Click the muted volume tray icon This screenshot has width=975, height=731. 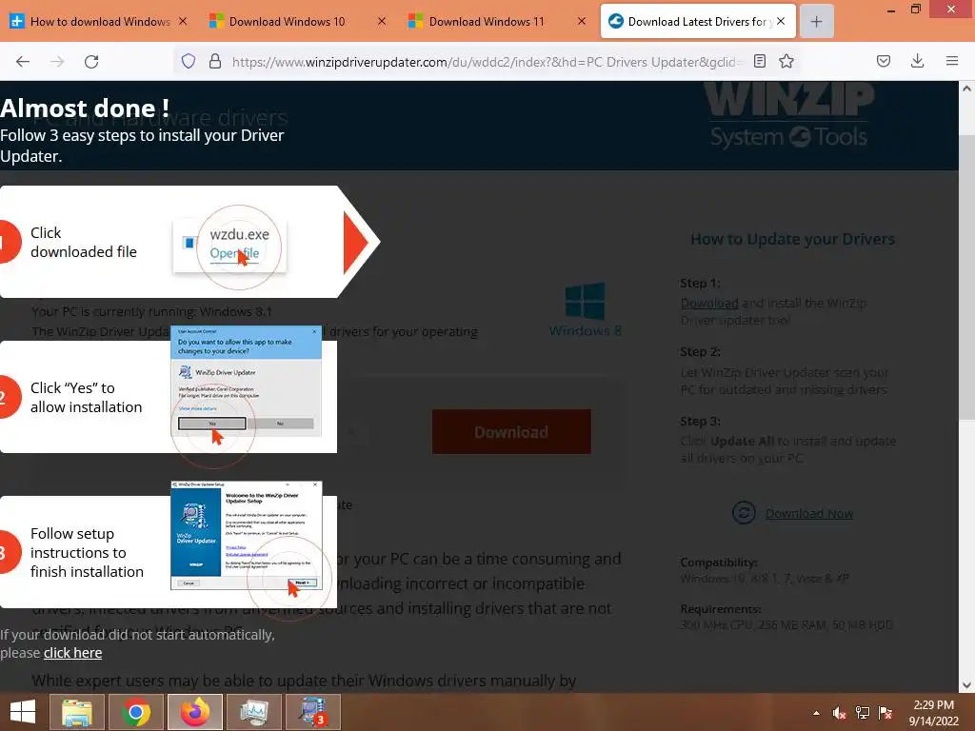tap(840, 713)
